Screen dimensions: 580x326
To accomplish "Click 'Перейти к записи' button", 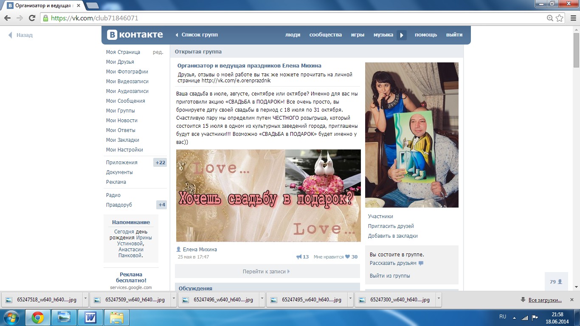I will [267, 271].
